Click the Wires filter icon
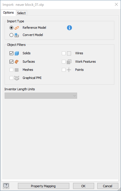Screen dimensions: 121x191 (x=69, y=53)
